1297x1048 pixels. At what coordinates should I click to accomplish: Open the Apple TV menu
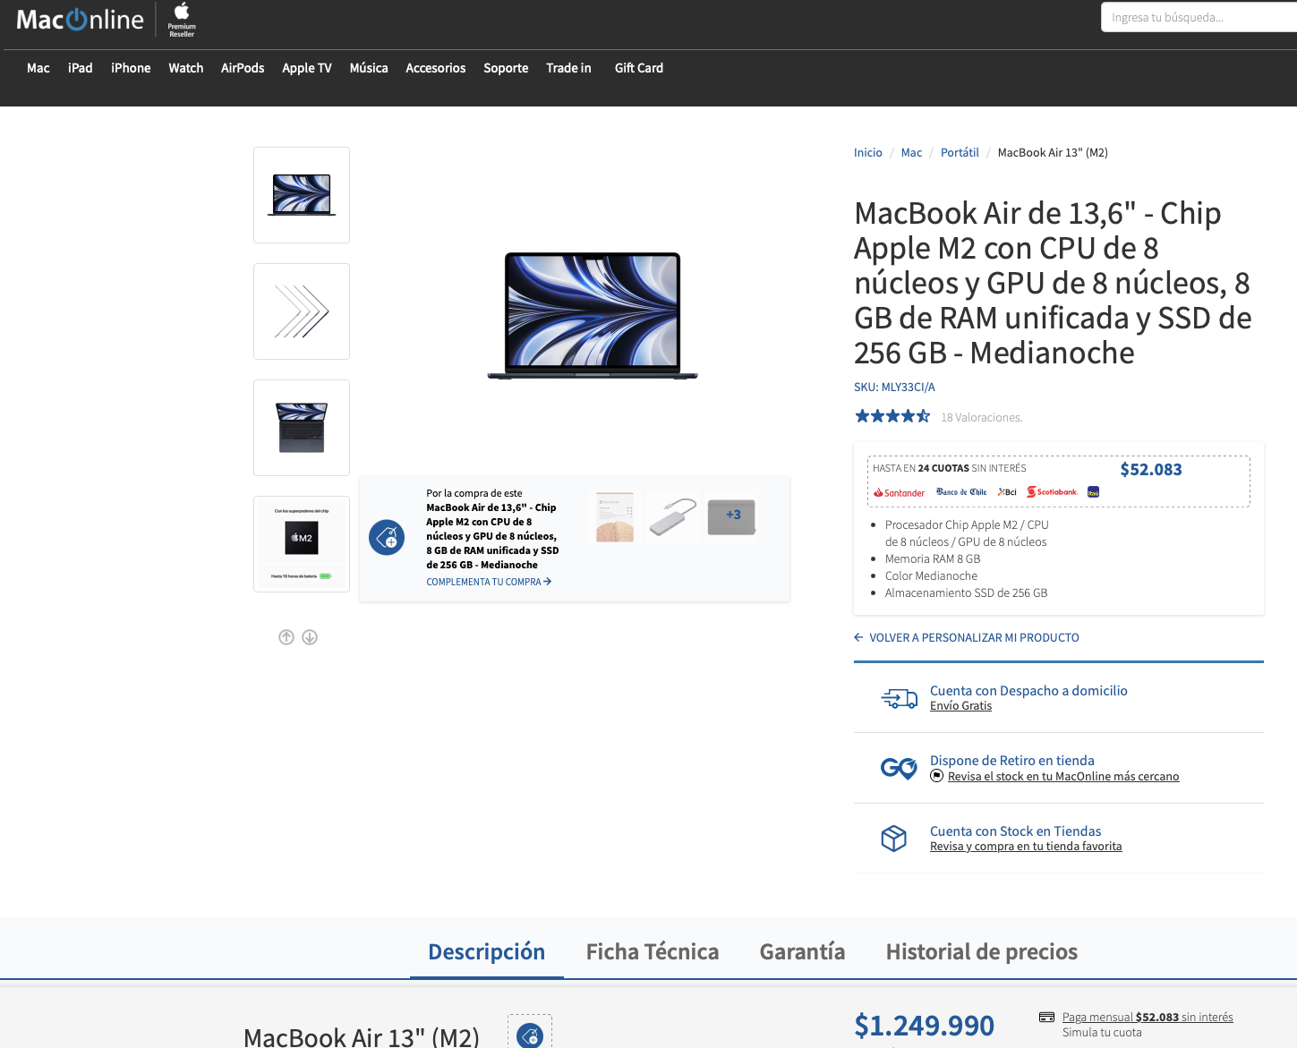(307, 68)
